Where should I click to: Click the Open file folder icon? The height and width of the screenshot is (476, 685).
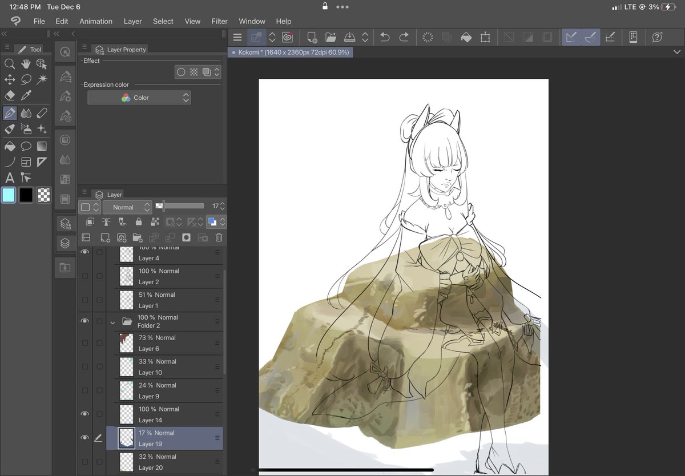point(331,37)
